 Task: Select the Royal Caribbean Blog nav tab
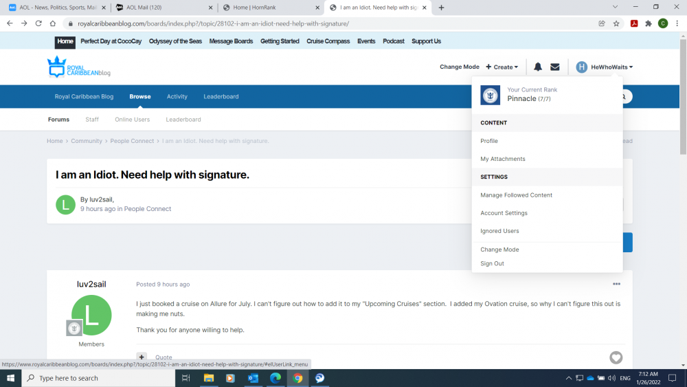(84, 96)
